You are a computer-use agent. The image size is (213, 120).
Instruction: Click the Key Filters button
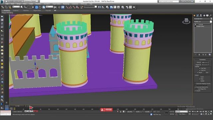pos(182,114)
